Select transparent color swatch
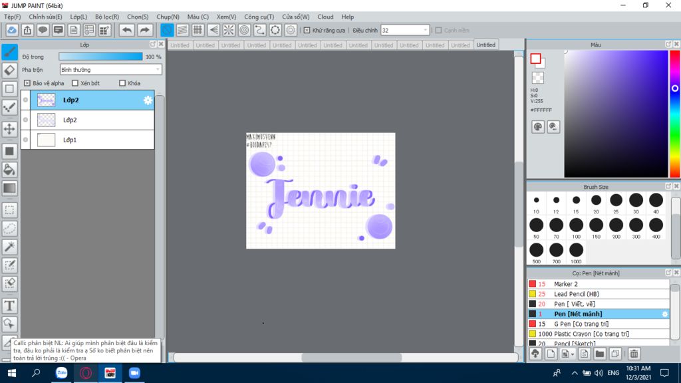Screen dimensions: 681x383 point(537,78)
